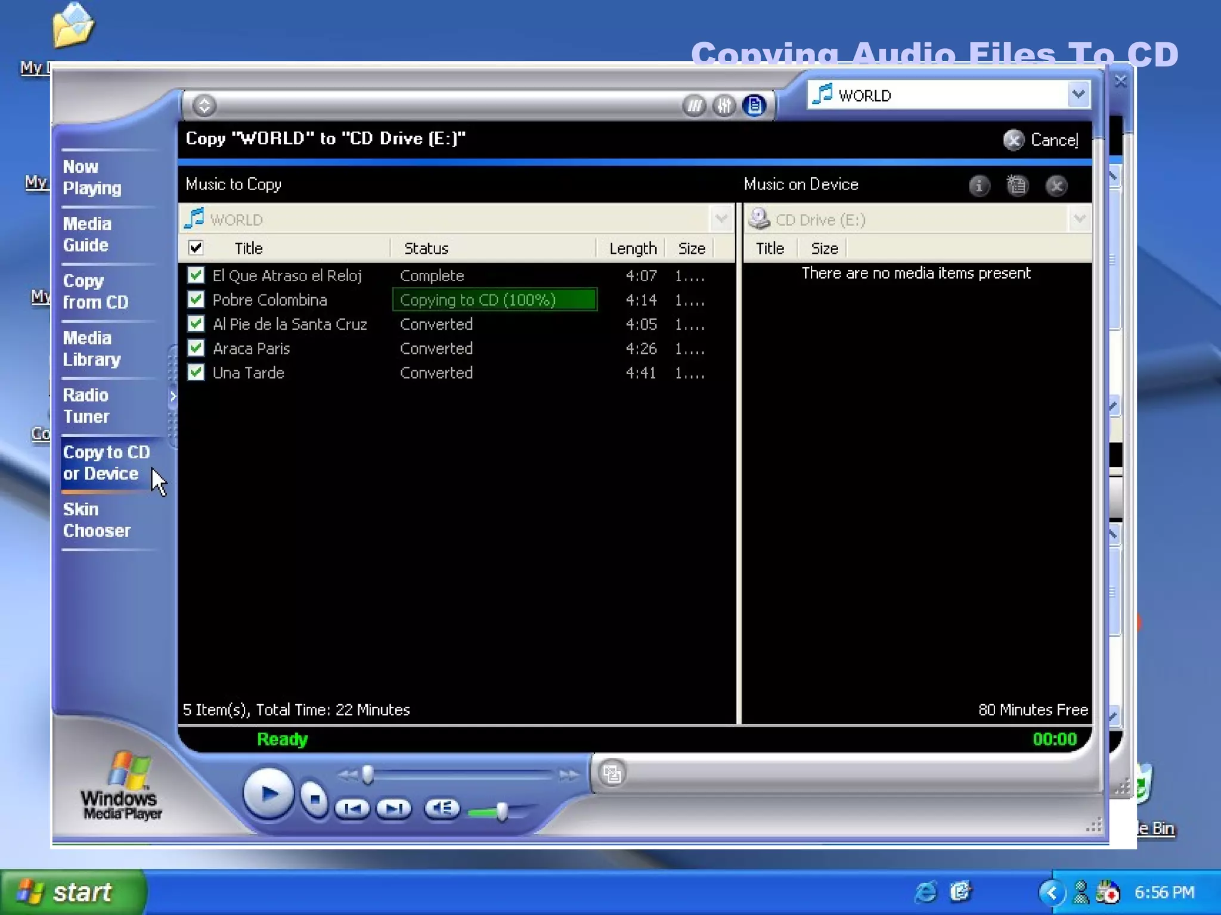Click the '80 Minutes Free' text
This screenshot has height=915, width=1221.
pyautogui.click(x=1033, y=709)
